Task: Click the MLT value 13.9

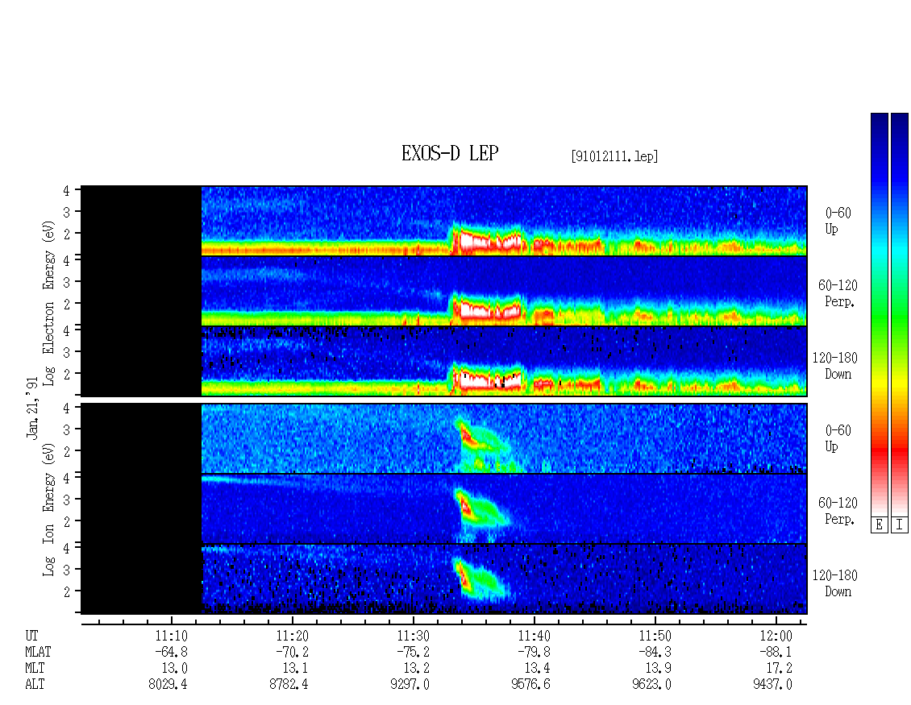Action: click(x=658, y=669)
